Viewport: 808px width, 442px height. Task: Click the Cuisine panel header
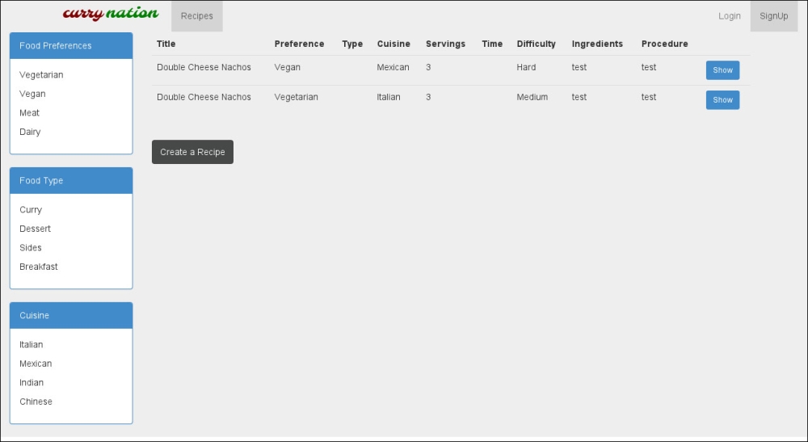[x=71, y=316]
